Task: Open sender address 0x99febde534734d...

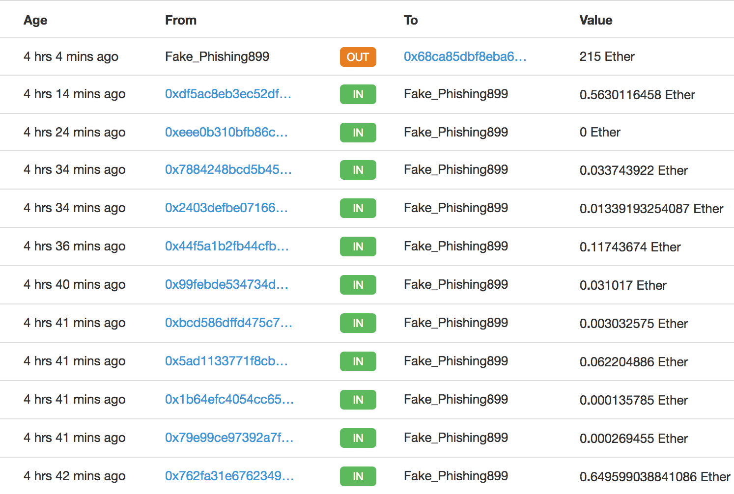Action: 226,284
